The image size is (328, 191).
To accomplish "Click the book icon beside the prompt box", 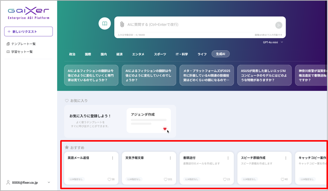I will click(105, 24).
